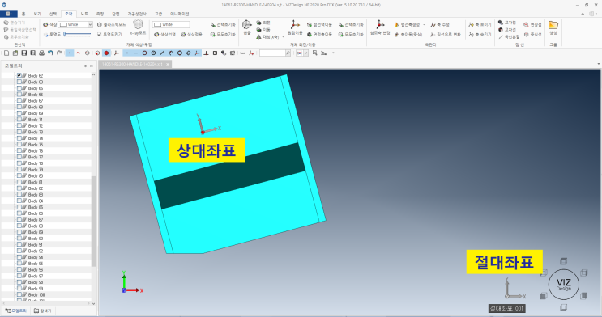Click the 이동 (move) icon

pyautogui.click(x=258, y=30)
